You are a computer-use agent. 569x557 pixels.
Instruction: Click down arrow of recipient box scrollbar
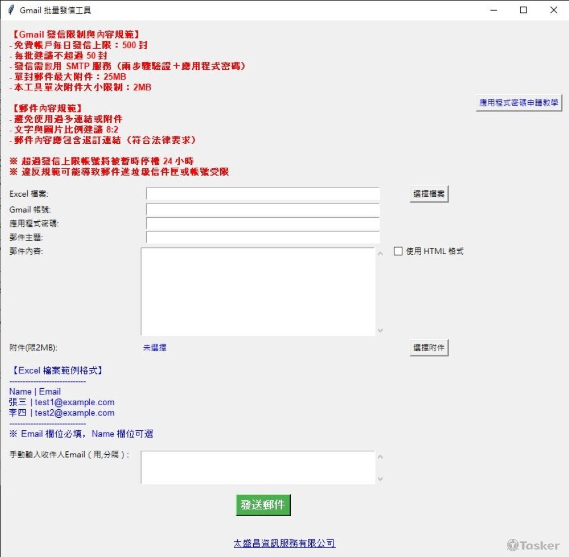[380, 479]
